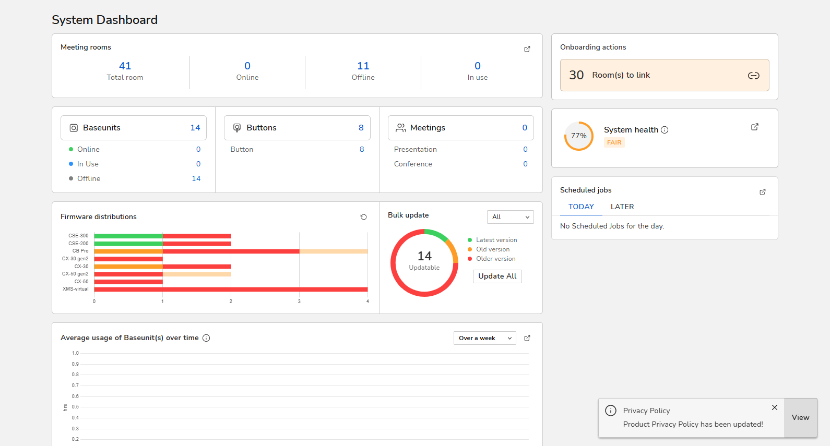Click the Older version legend item
Viewport: 830px width, 446px height.
click(491, 259)
